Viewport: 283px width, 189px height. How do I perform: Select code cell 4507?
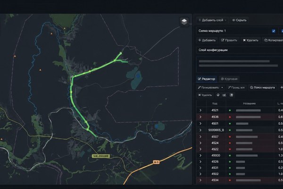point(215,137)
